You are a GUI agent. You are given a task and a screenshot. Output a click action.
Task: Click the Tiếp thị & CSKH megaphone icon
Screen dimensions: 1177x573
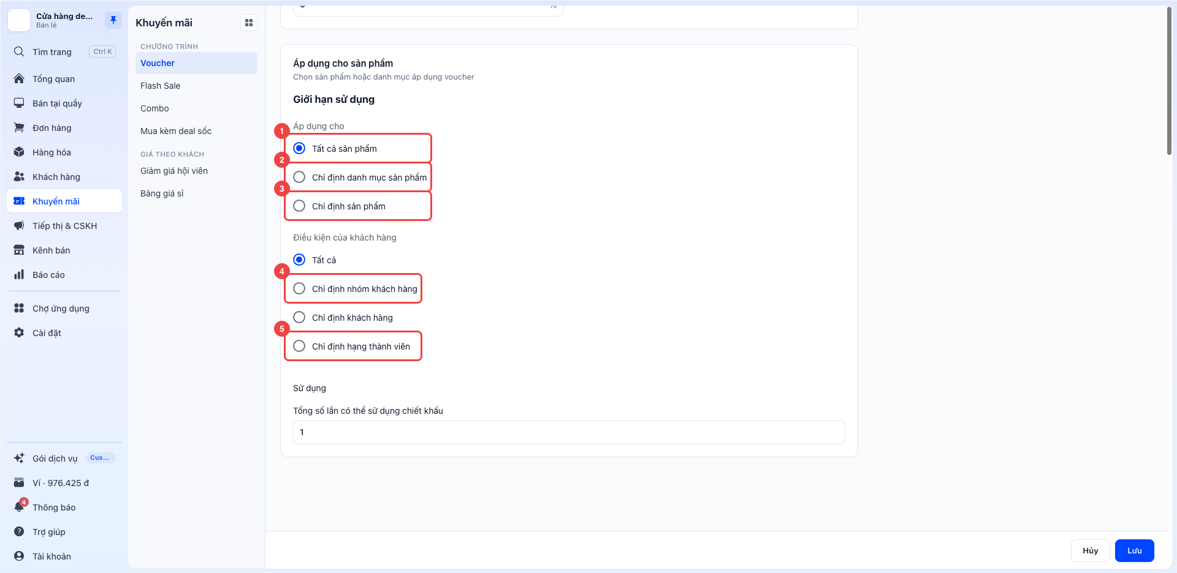[x=19, y=225]
